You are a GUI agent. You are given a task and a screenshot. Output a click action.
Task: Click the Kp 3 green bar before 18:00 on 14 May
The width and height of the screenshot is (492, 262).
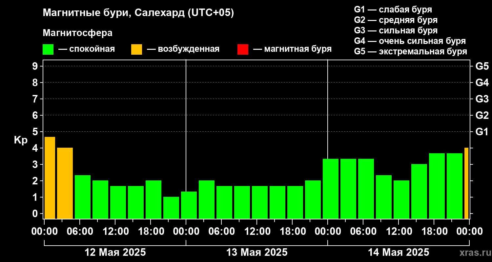tap(419, 191)
